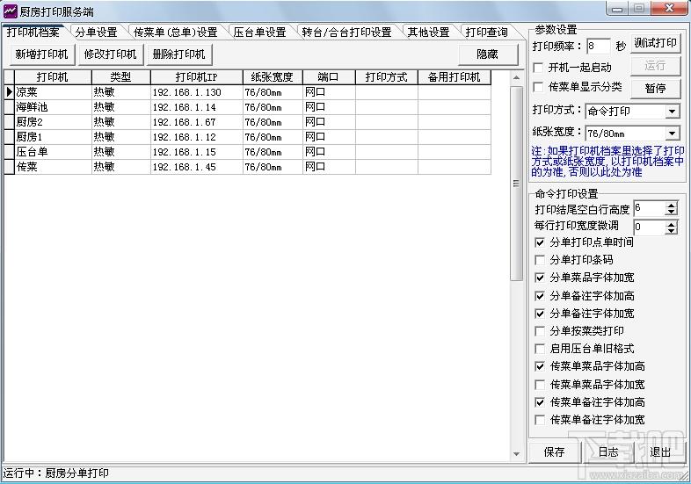Click the 端口 column header
The height and width of the screenshot is (484, 691).
click(329, 77)
